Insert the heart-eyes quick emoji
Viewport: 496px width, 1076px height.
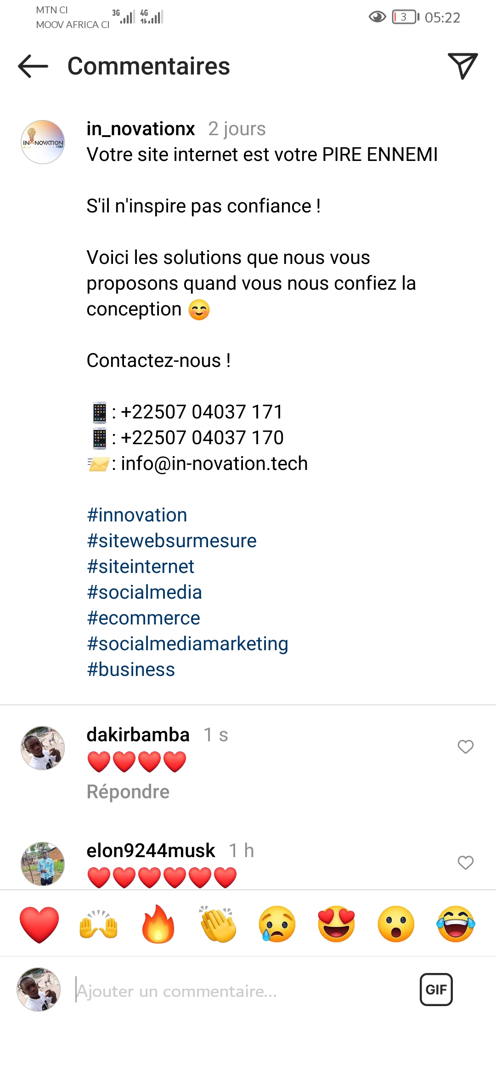[x=337, y=924]
